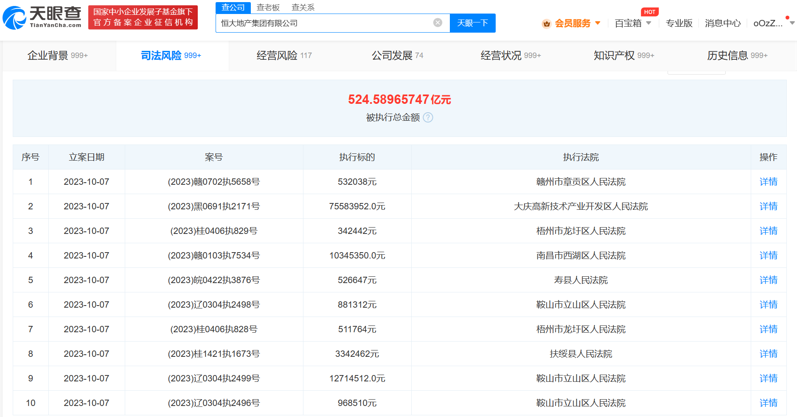
Task: Select amount 75583952.0元
Action: coord(357,206)
